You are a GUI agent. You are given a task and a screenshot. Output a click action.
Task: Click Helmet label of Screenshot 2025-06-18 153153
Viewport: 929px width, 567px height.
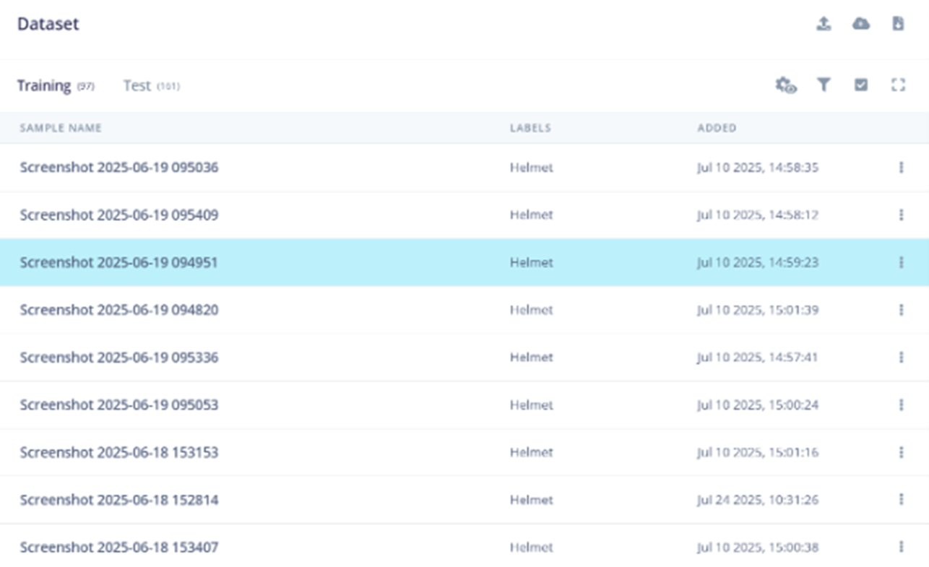click(531, 452)
